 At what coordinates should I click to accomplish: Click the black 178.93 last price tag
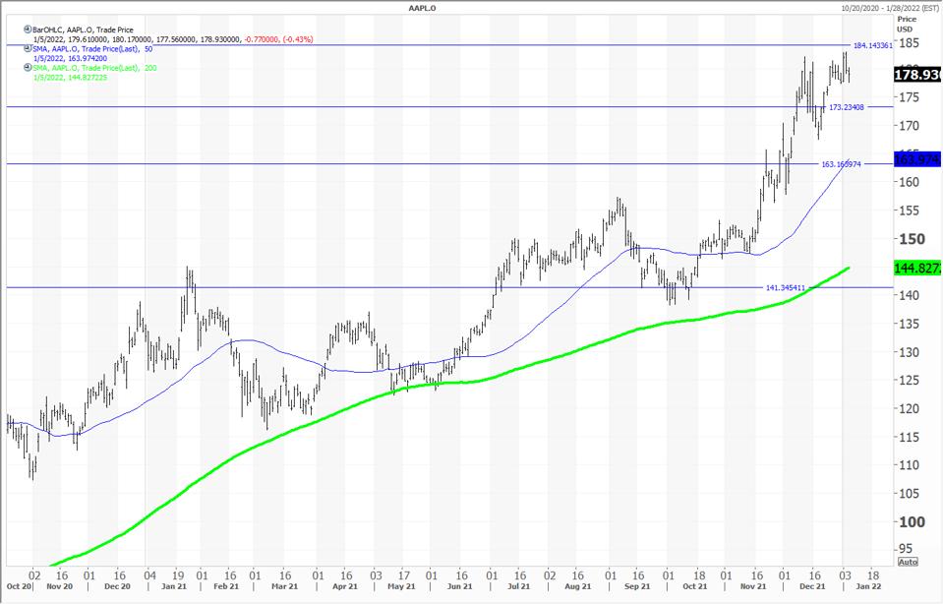(x=917, y=75)
